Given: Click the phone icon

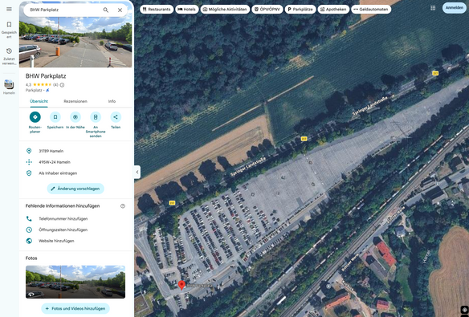Looking at the screenshot, I should 29,219.
